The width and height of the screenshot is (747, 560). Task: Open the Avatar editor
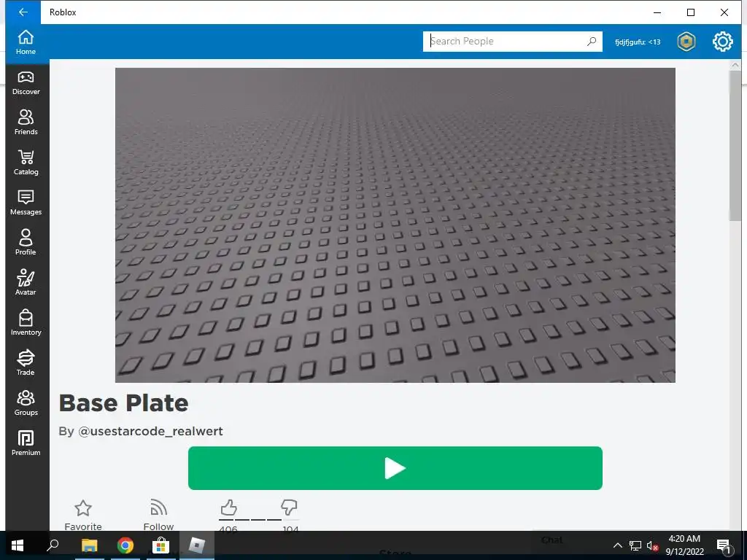pyautogui.click(x=26, y=284)
